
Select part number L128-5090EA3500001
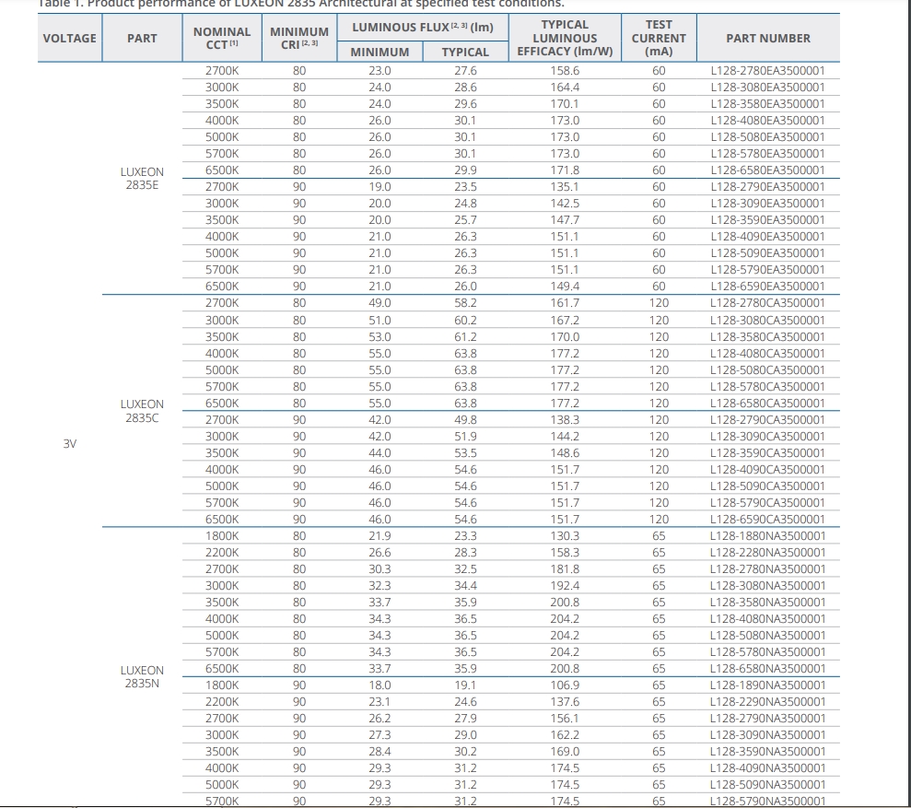point(768,252)
